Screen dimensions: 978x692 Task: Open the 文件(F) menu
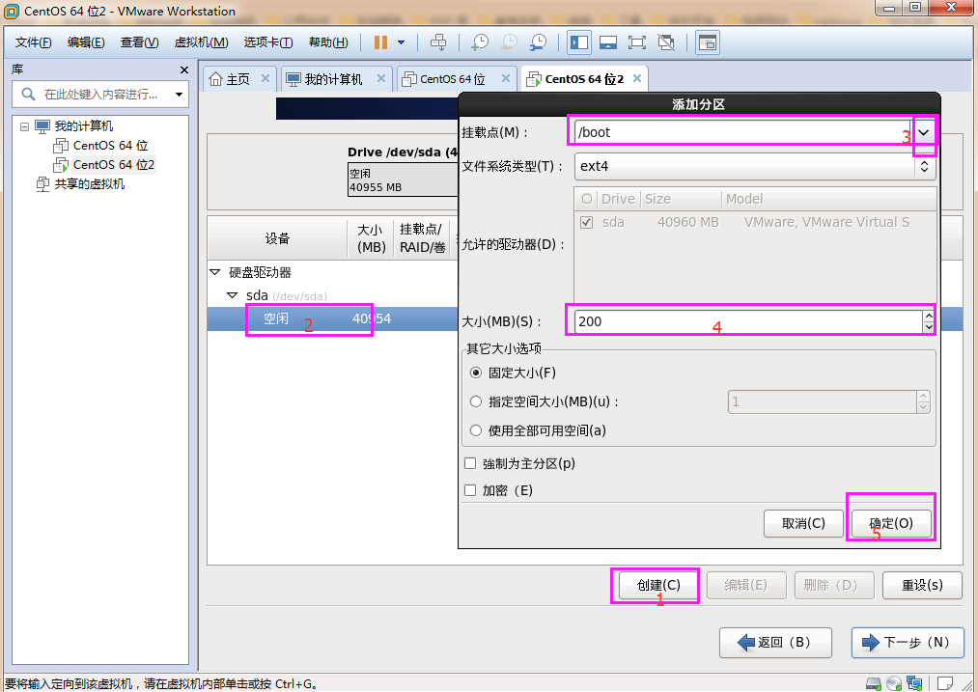(x=33, y=42)
